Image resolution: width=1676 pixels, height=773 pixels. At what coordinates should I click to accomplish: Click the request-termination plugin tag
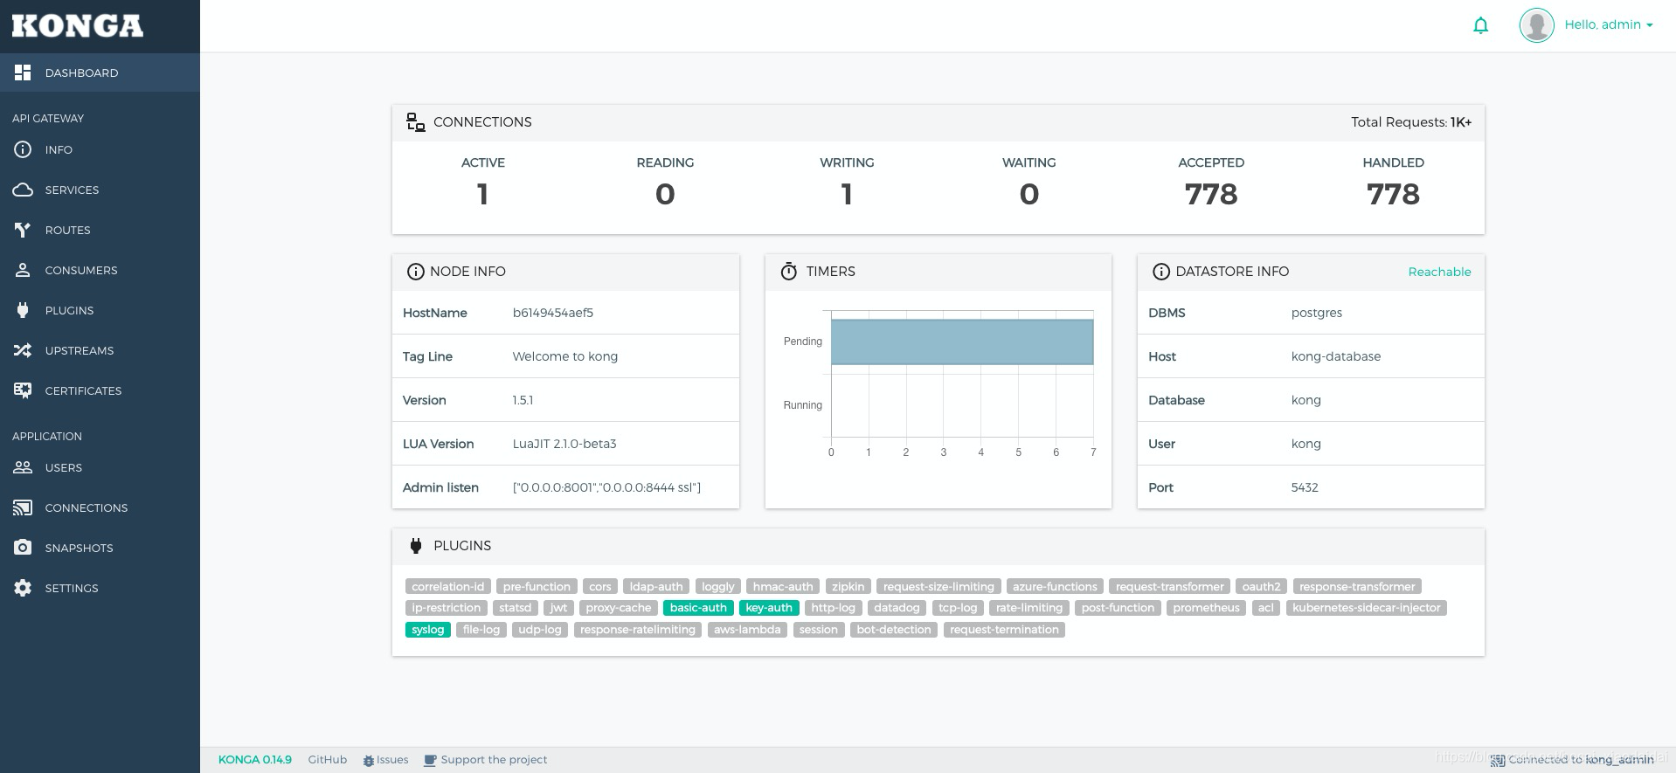[x=1004, y=630]
